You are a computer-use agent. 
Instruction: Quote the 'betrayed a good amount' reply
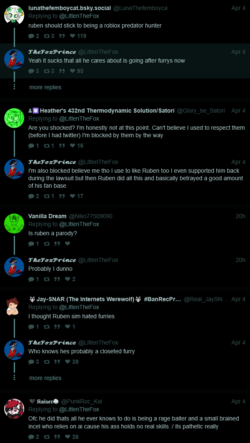point(62,196)
